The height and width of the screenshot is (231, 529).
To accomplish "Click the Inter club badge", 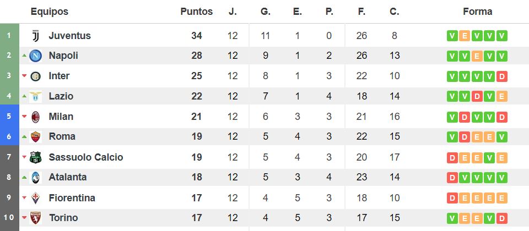I will 35,76.
